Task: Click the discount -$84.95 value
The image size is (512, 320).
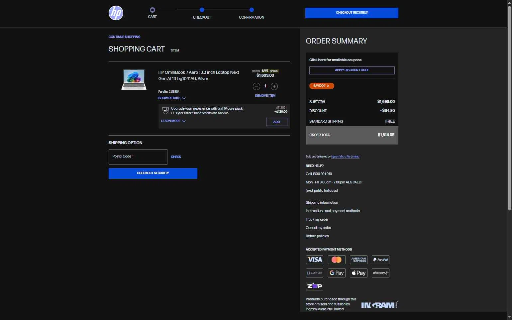Action: (x=387, y=111)
